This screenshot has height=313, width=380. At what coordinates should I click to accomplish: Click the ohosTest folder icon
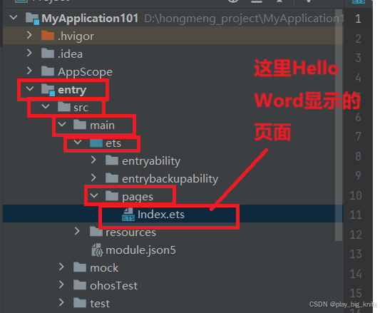[80, 285]
